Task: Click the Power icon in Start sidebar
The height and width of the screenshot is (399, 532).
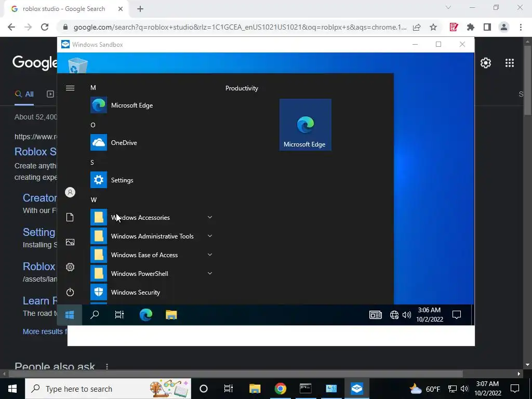Action: pos(70,292)
